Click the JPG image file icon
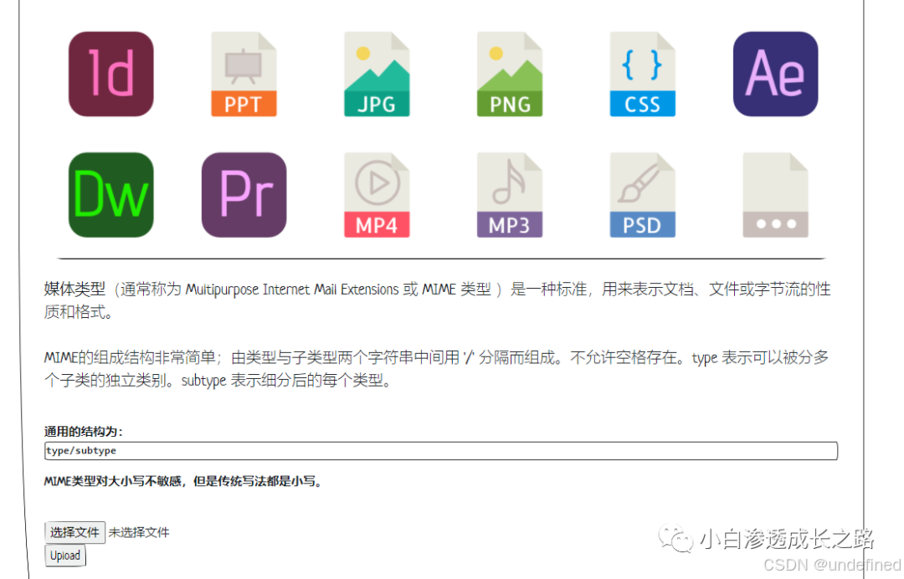The height and width of the screenshot is (579, 904). coord(377,74)
